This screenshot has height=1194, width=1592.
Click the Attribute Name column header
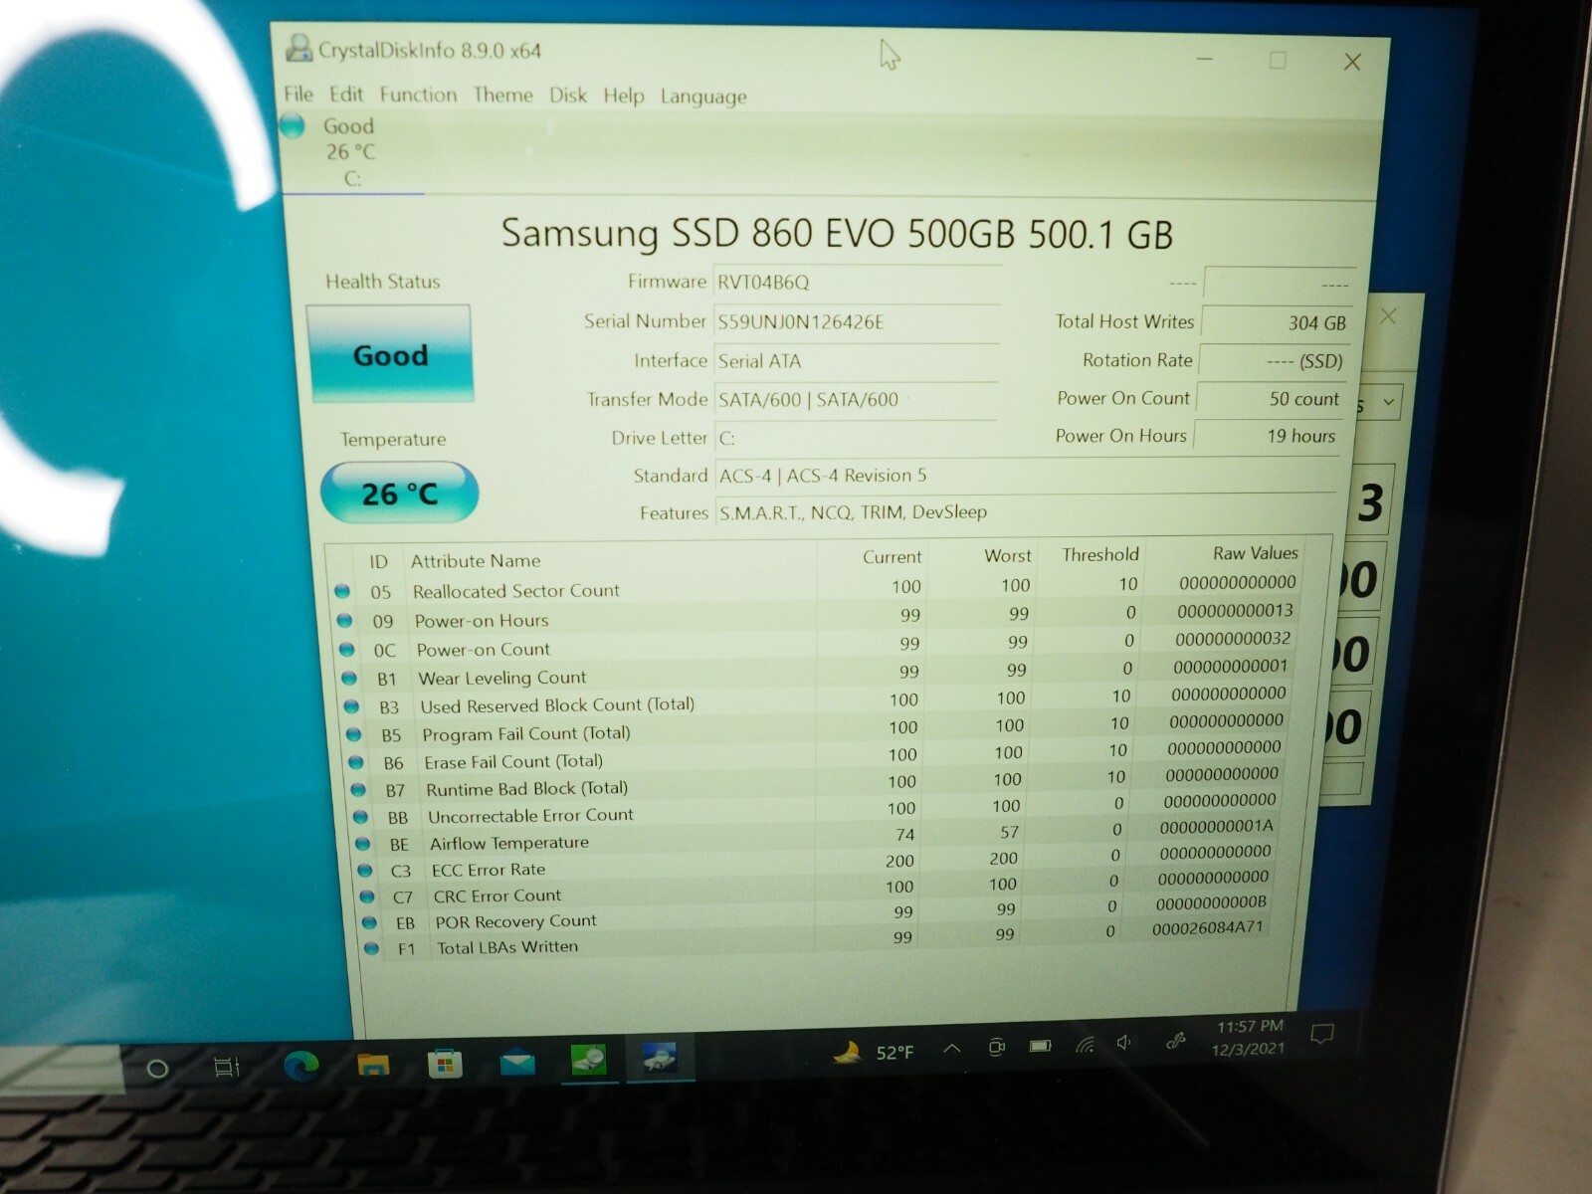coord(476,561)
